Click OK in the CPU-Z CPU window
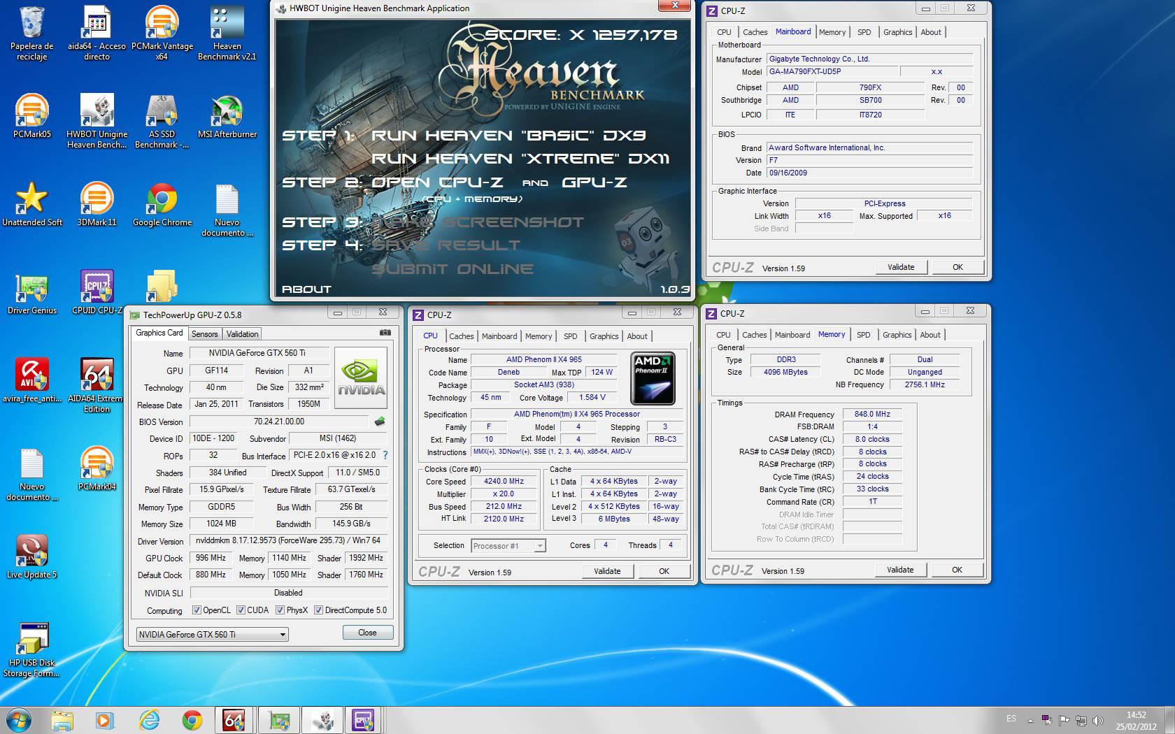This screenshot has height=734, width=1175. click(x=664, y=571)
